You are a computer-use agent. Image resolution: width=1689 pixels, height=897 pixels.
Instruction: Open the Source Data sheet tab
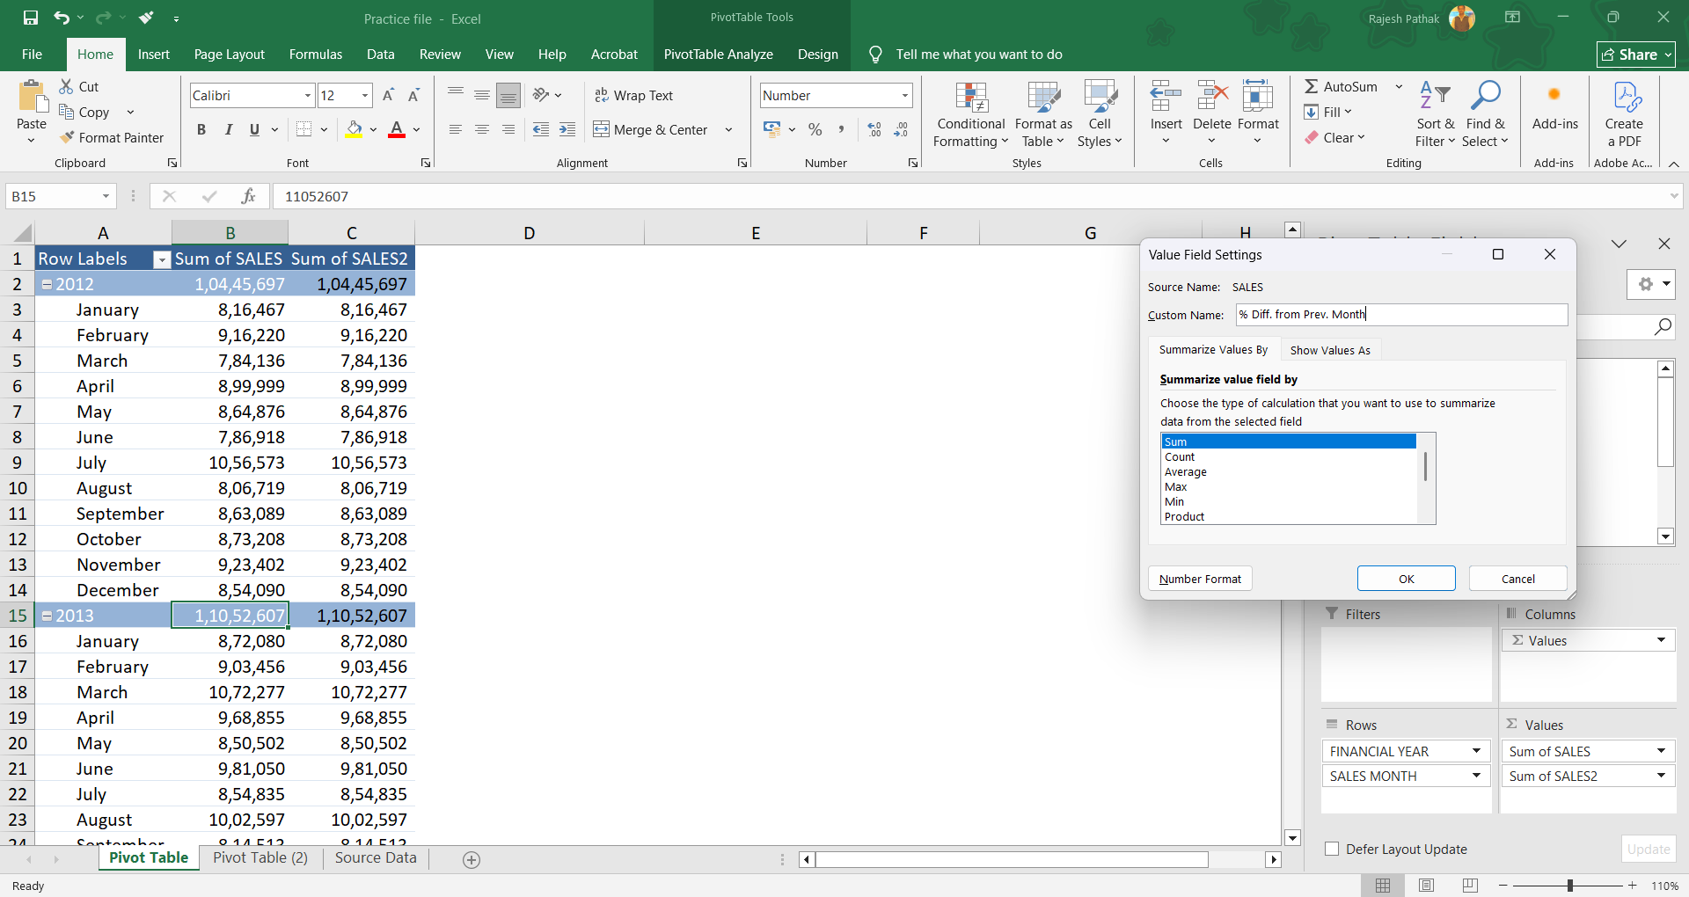pyautogui.click(x=376, y=858)
